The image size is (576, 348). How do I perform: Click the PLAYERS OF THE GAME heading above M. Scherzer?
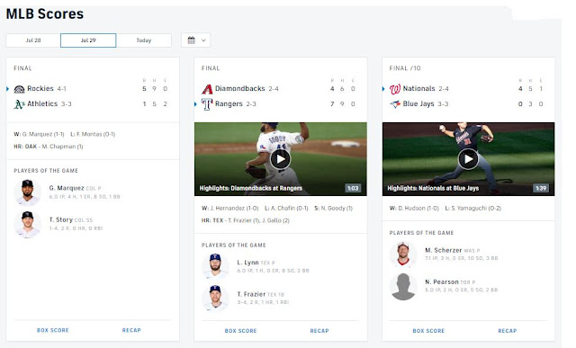(x=421, y=233)
